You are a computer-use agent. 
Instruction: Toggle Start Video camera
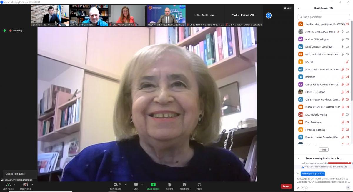pyautogui.click(x=25, y=185)
